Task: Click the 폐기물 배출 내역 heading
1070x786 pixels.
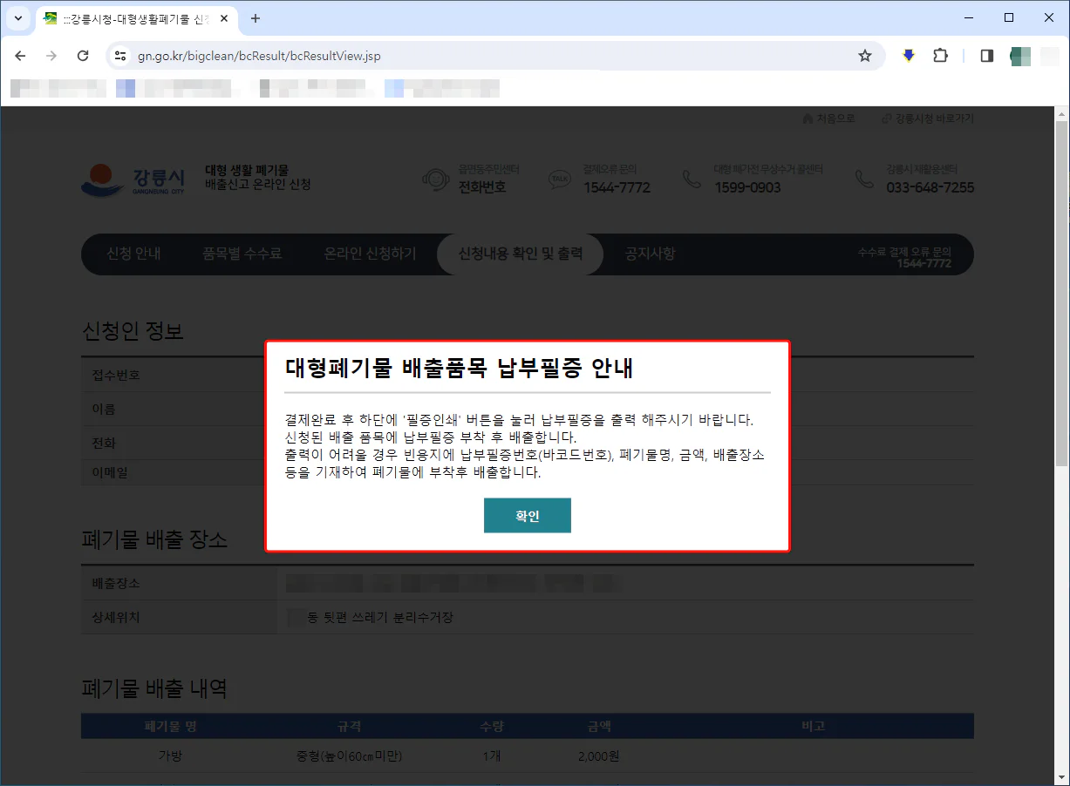Action: pos(154,689)
